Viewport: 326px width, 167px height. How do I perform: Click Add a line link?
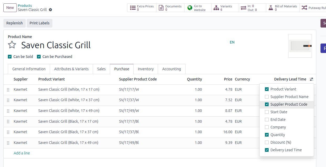pos(22,153)
